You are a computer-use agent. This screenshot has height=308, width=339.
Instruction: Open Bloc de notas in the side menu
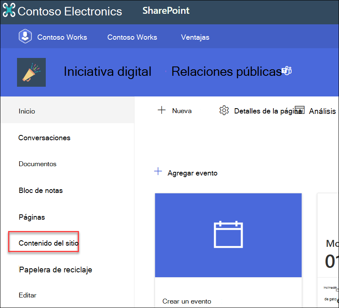(x=41, y=190)
